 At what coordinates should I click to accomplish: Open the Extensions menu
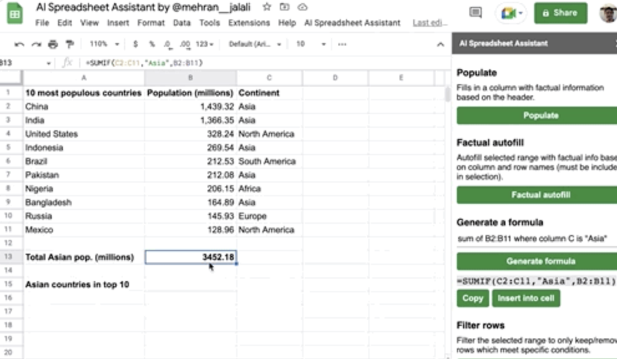pos(250,22)
